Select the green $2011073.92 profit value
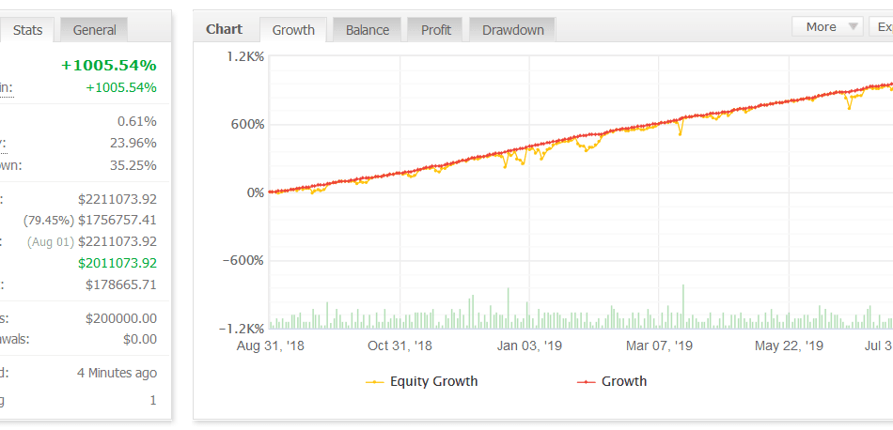Image resolution: width=893 pixels, height=430 pixels. click(x=117, y=263)
